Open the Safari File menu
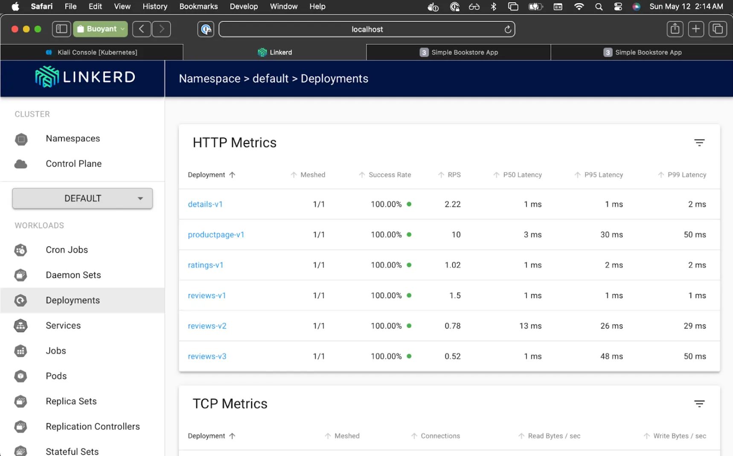The width and height of the screenshot is (733, 456). [x=70, y=6]
